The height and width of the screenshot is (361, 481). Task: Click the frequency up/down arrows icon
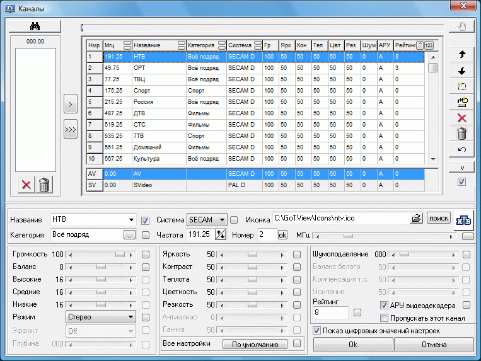coord(220,235)
